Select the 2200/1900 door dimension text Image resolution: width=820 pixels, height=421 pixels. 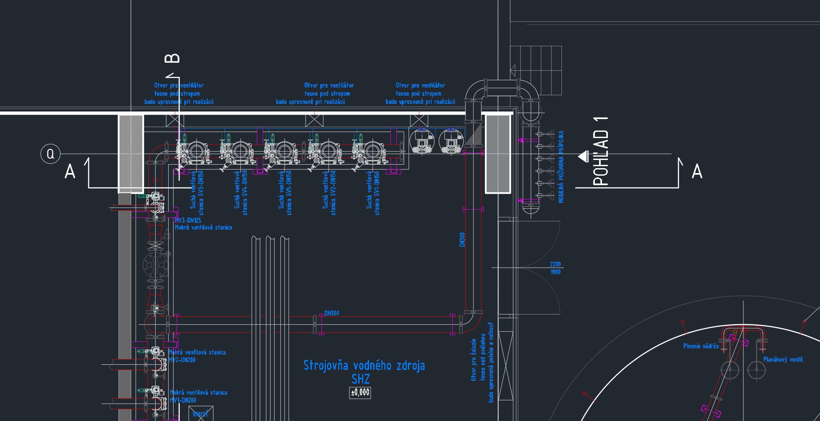pyautogui.click(x=555, y=268)
